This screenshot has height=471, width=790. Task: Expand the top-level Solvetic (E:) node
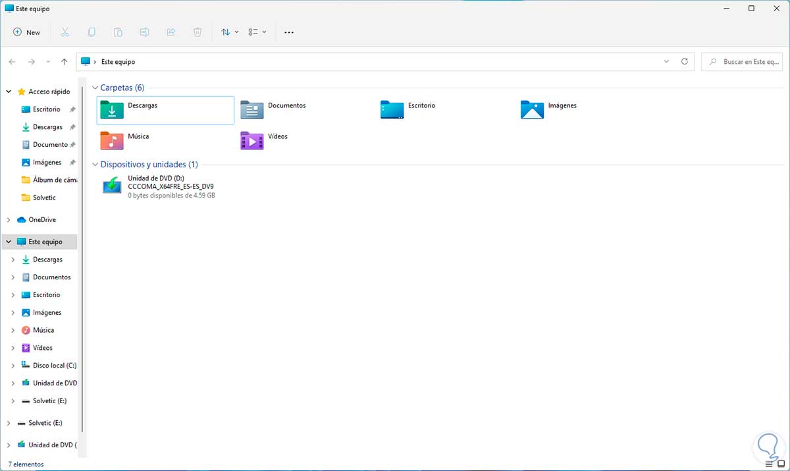(9, 423)
